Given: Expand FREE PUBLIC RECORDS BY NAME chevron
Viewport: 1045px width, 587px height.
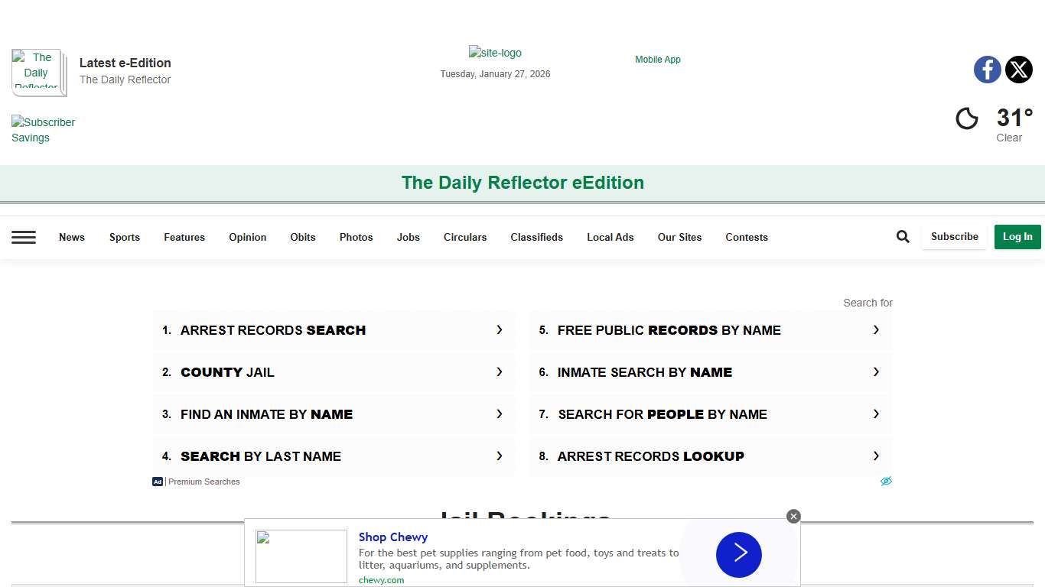Looking at the screenshot, I should point(876,329).
